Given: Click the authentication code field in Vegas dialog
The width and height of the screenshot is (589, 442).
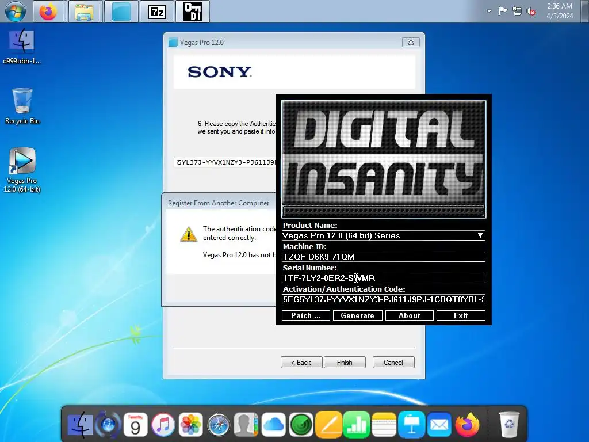Looking at the screenshot, I should pos(225,162).
